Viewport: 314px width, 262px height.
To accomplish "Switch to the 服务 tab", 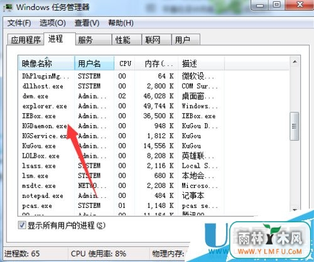I will pos(94,40).
